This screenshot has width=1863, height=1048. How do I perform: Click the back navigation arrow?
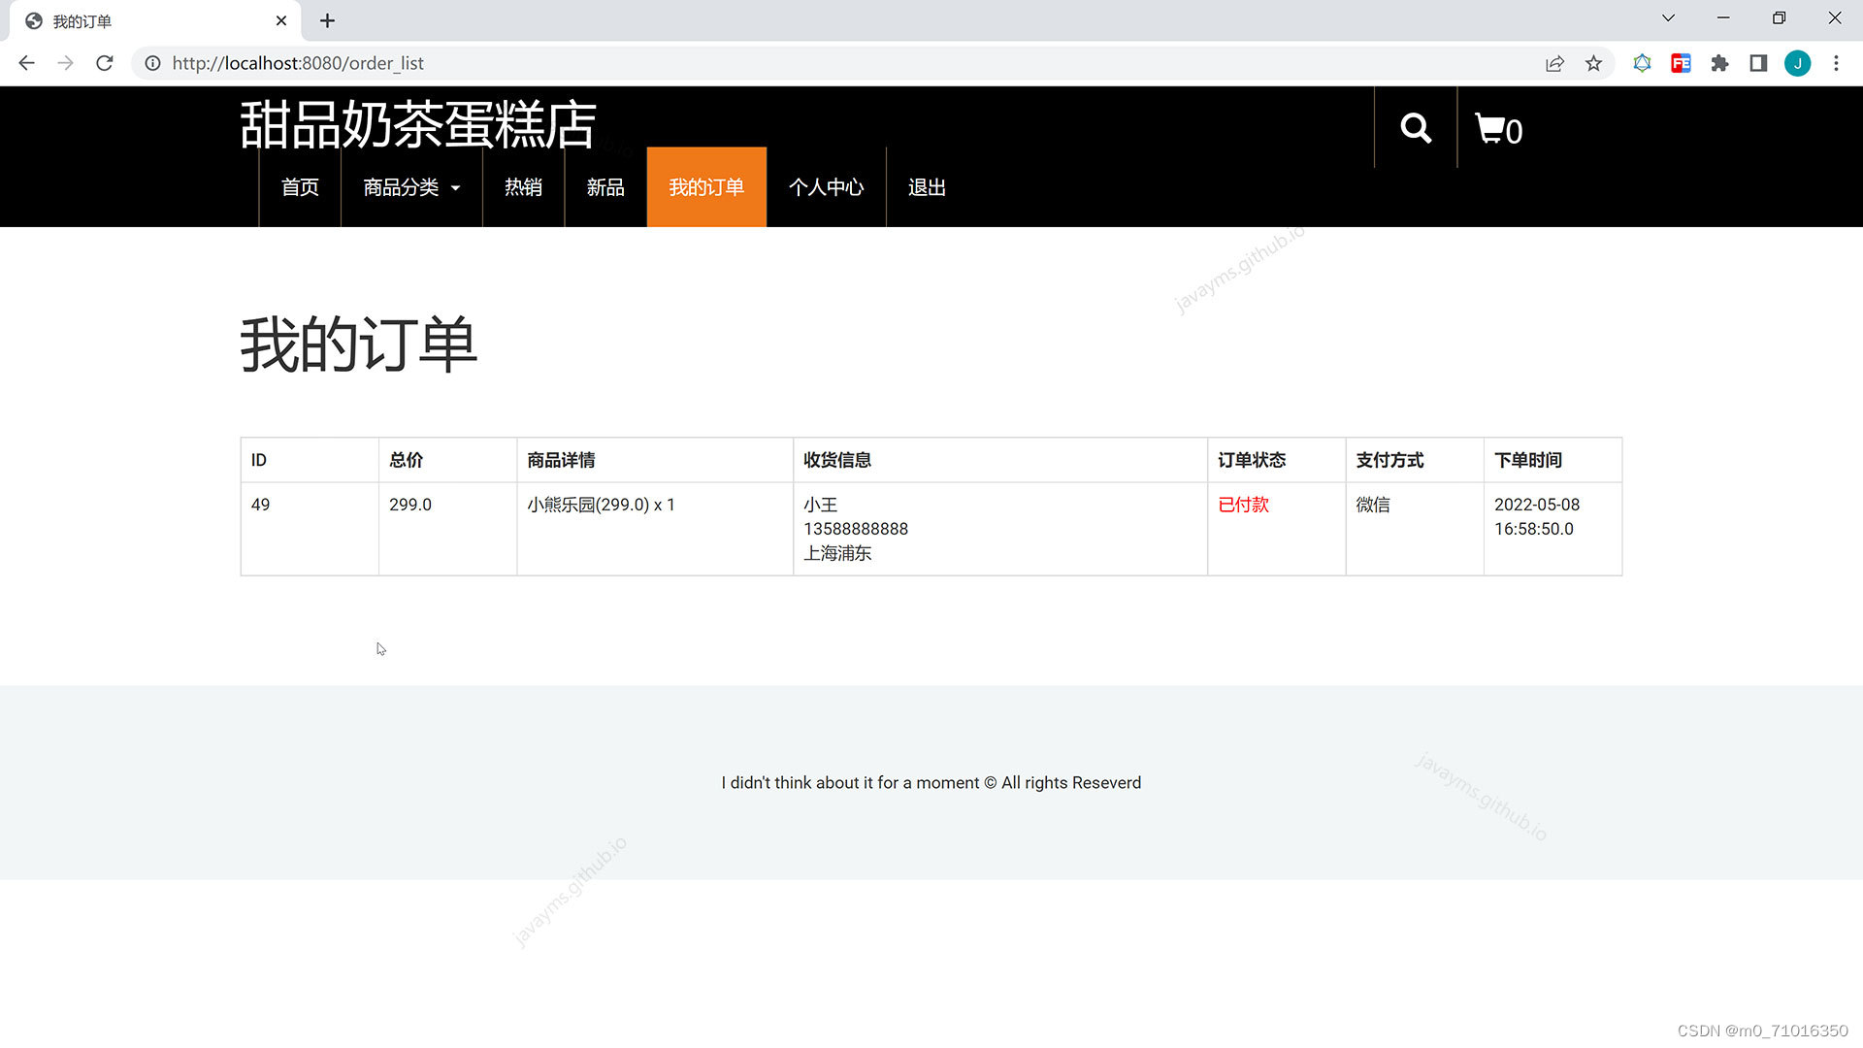(x=25, y=63)
